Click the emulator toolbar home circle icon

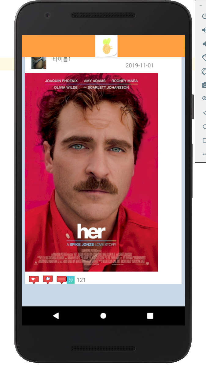point(204,127)
